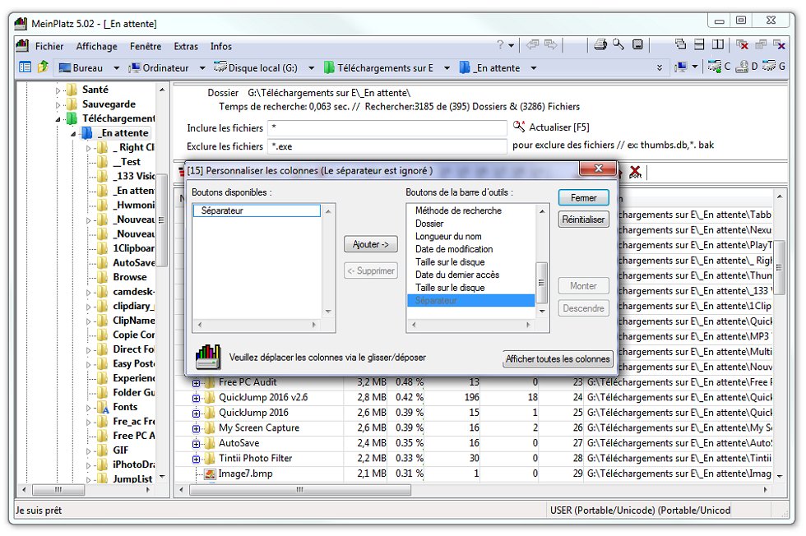806x536 pixels.
Task: Click the console window icon after magnifier
Action: point(637,44)
